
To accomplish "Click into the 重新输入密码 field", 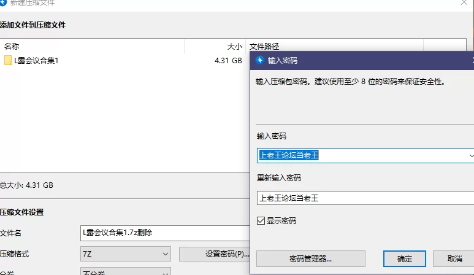I will (365, 198).
